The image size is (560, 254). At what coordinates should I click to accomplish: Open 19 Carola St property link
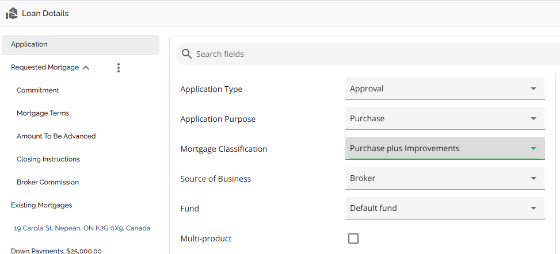[x=82, y=228]
